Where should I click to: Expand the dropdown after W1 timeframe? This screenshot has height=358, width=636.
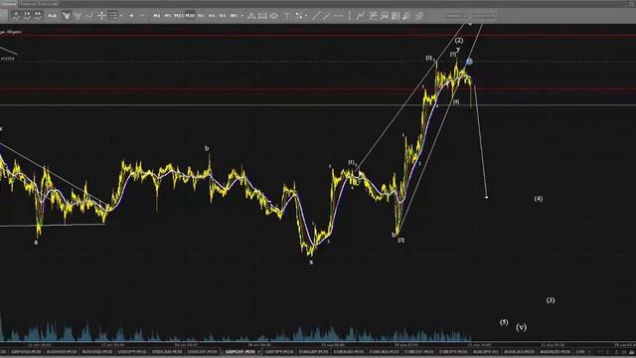tap(242, 16)
